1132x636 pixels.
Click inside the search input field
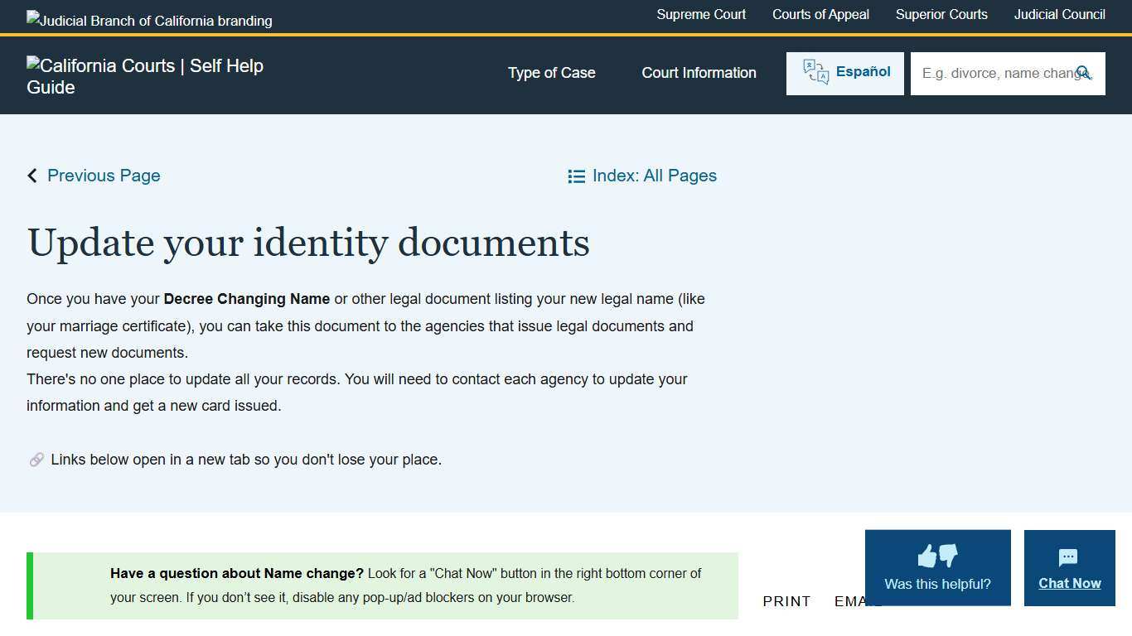(x=994, y=73)
